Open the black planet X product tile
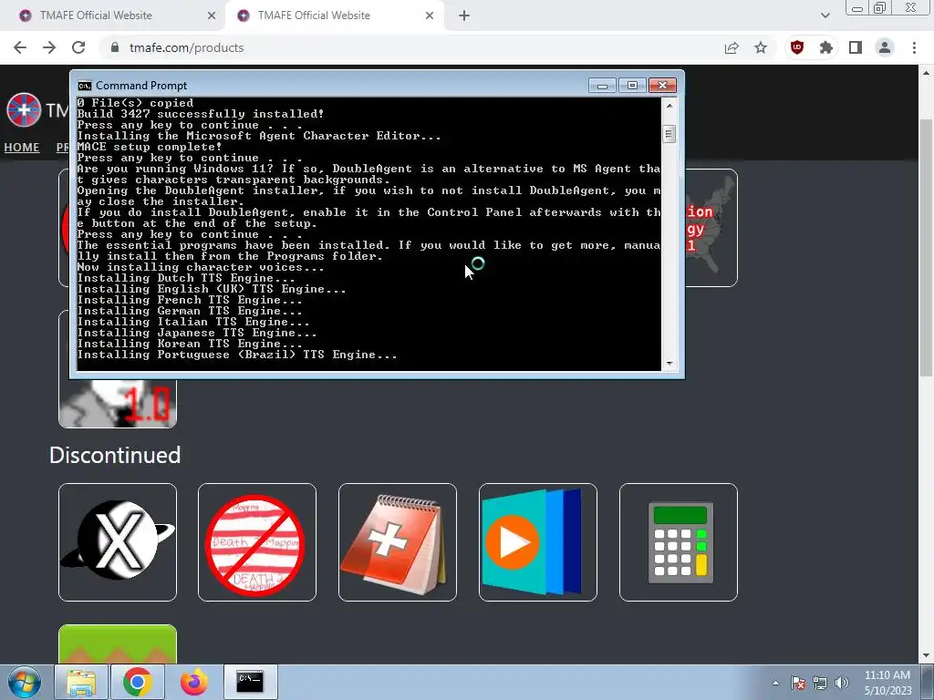Image resolution: width=934 pixels, height=700 pixels. tap(118, 542)
